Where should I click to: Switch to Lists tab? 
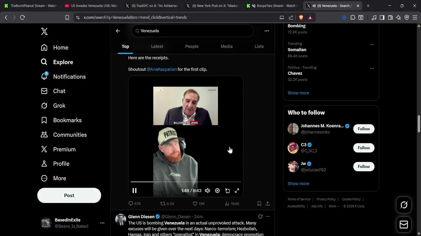[259, 47]
